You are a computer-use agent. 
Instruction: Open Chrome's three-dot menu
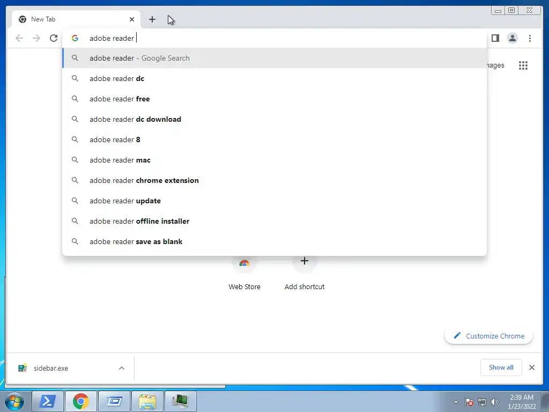coord(530,38)
